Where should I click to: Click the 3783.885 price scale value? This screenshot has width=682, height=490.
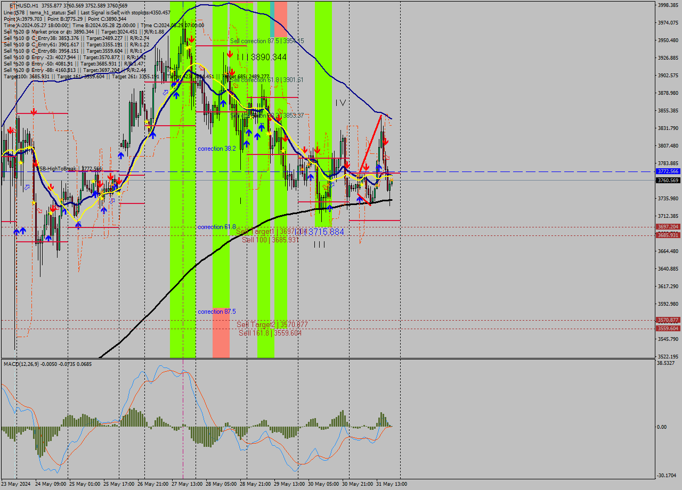pos(668,164)
